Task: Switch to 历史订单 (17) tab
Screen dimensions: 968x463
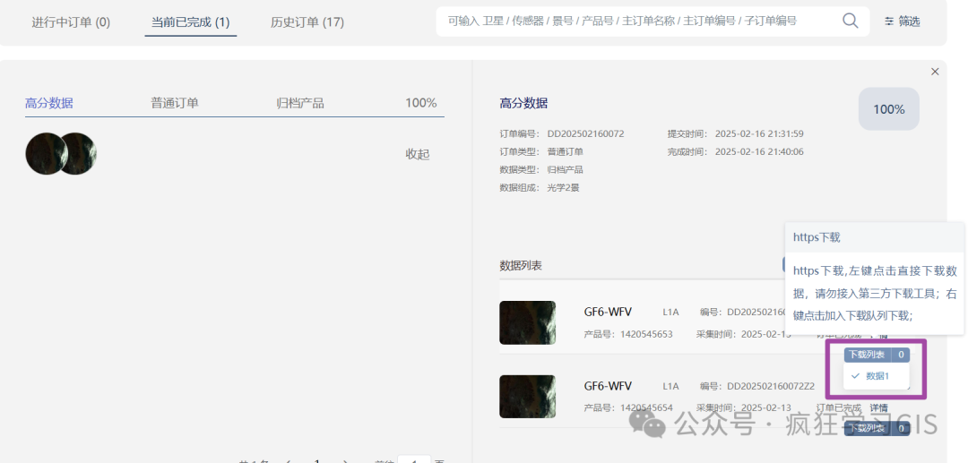Action: click(x=307, y=22)
